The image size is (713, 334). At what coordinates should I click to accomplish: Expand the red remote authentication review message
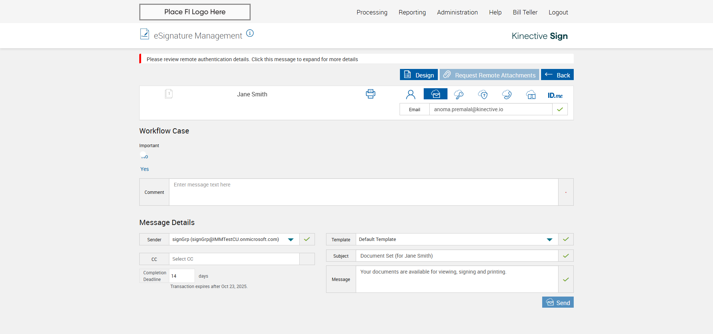click(x=252, y=59)
